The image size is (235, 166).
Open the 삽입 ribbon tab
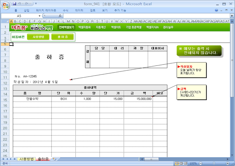[27, 10]
